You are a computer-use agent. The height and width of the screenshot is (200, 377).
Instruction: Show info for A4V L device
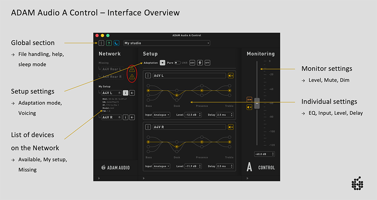click(126, 93)
